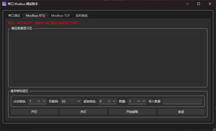
Task: Increase the 从站地址 value with up arrow
Action: tap(39, 101)
